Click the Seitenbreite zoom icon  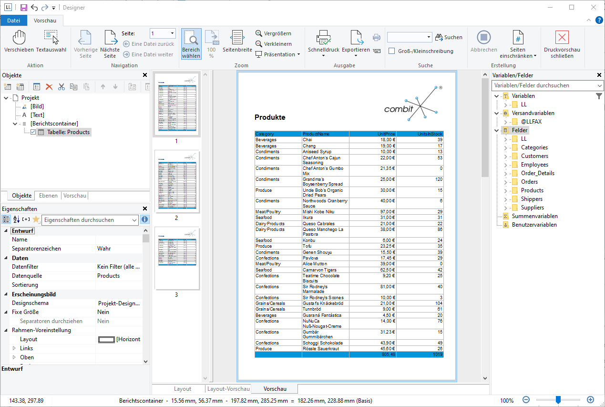click(x=237, y=38)
